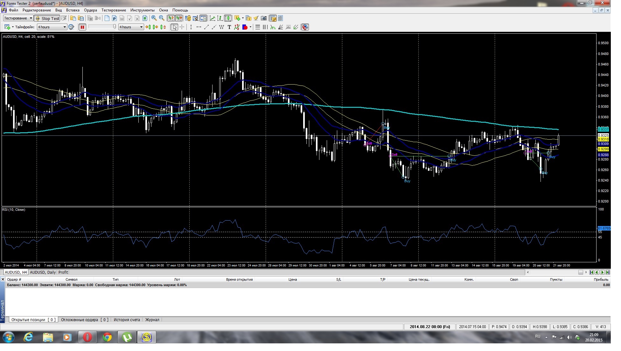Image resolution: width=621 pixels, height=351 pixels.
Task: Open the Тестирование mode dropdown
Action: (18, 18)
